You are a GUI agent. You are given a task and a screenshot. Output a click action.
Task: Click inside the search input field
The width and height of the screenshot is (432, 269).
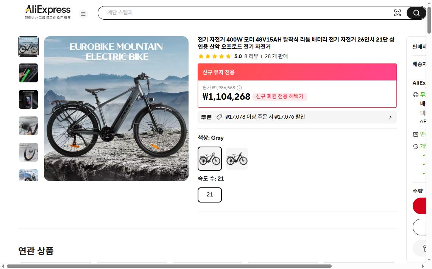pos(246,12)
